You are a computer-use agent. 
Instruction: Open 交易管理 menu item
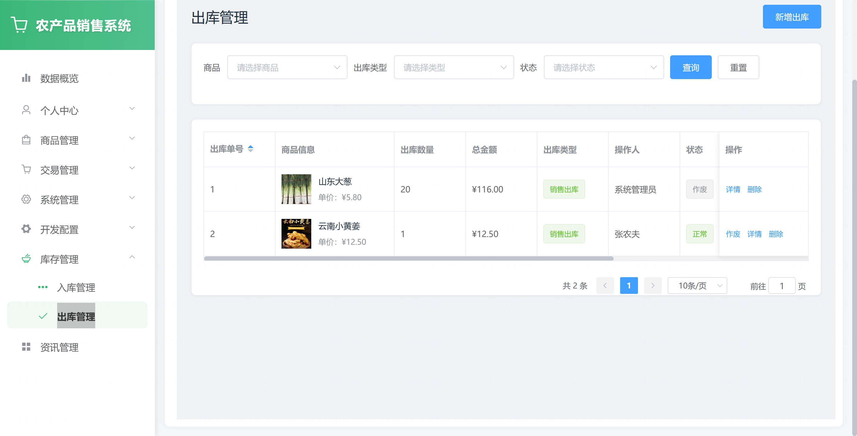[x=77, y=170]
